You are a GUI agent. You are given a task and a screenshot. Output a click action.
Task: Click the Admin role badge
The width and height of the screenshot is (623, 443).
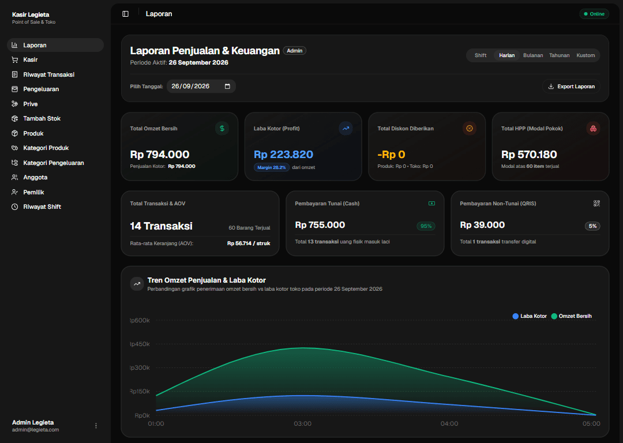294,51
